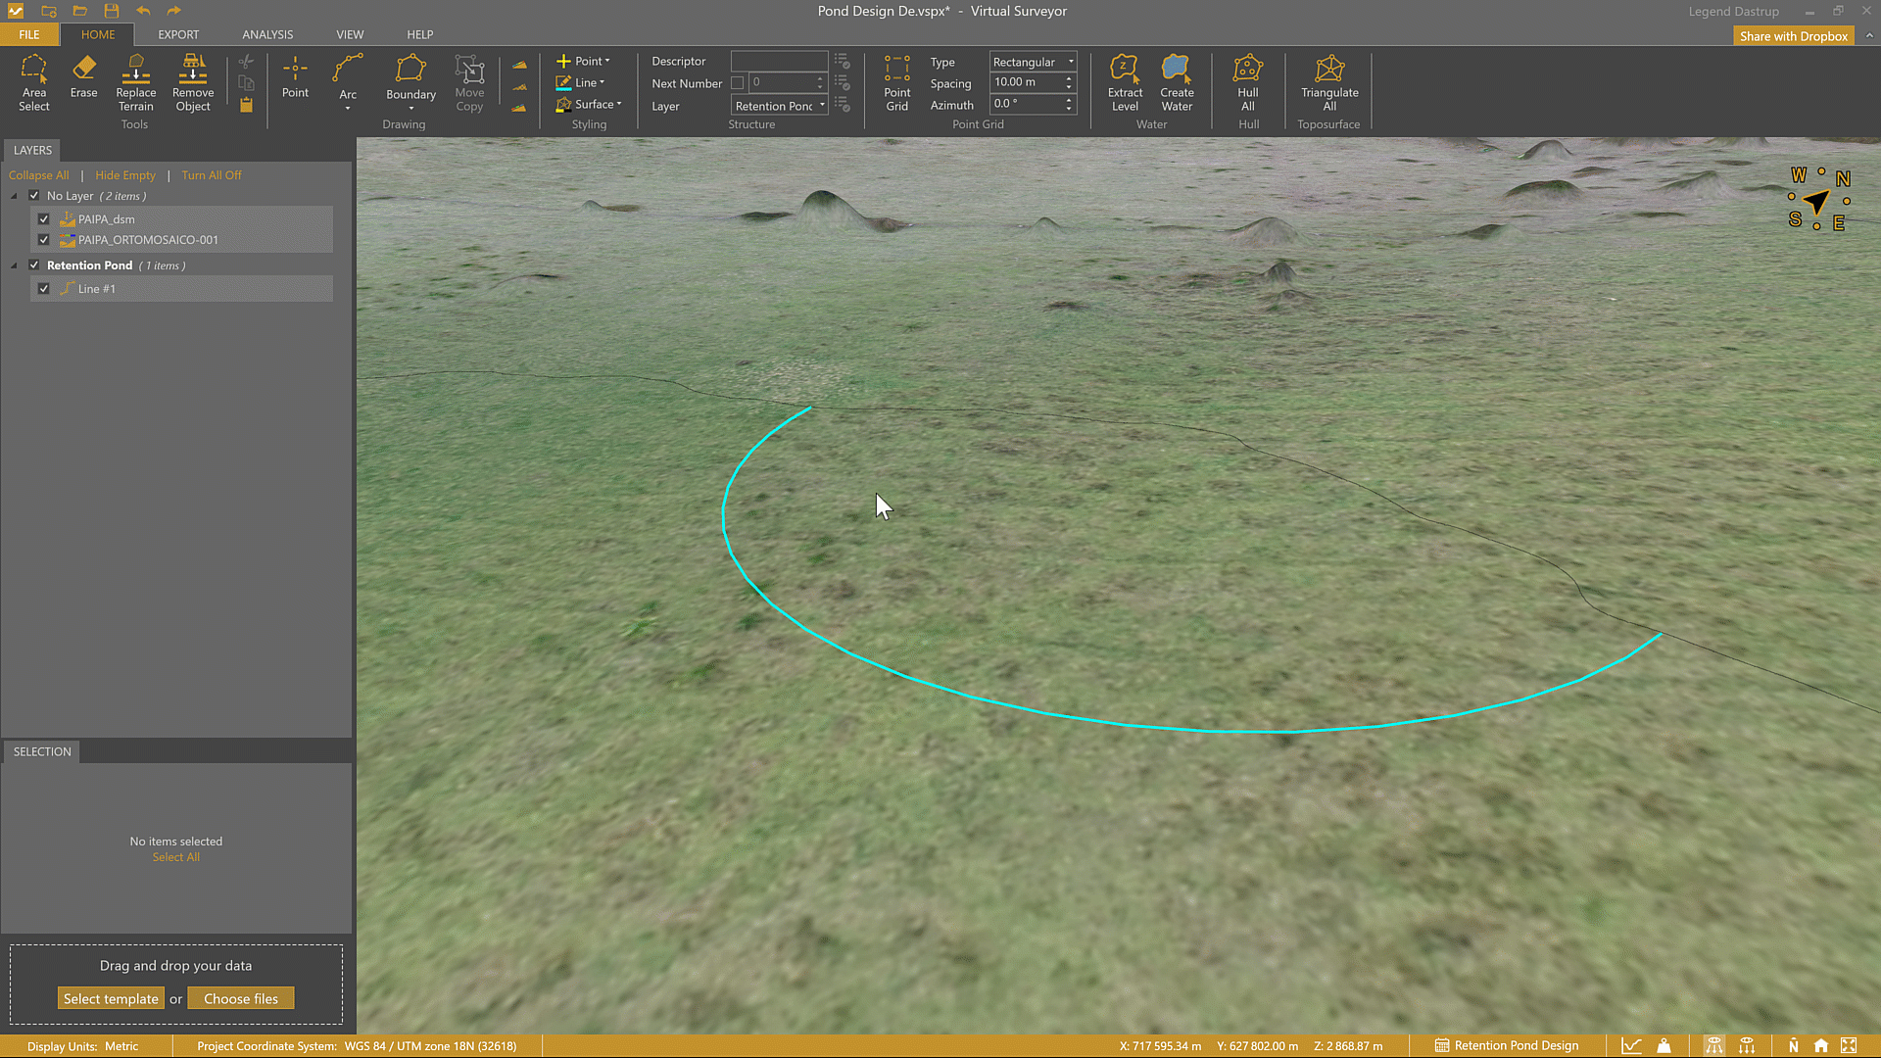Uncheck the PAIPA_dsm layer checkbox
1881x1058 pixels.
point(44,219)
